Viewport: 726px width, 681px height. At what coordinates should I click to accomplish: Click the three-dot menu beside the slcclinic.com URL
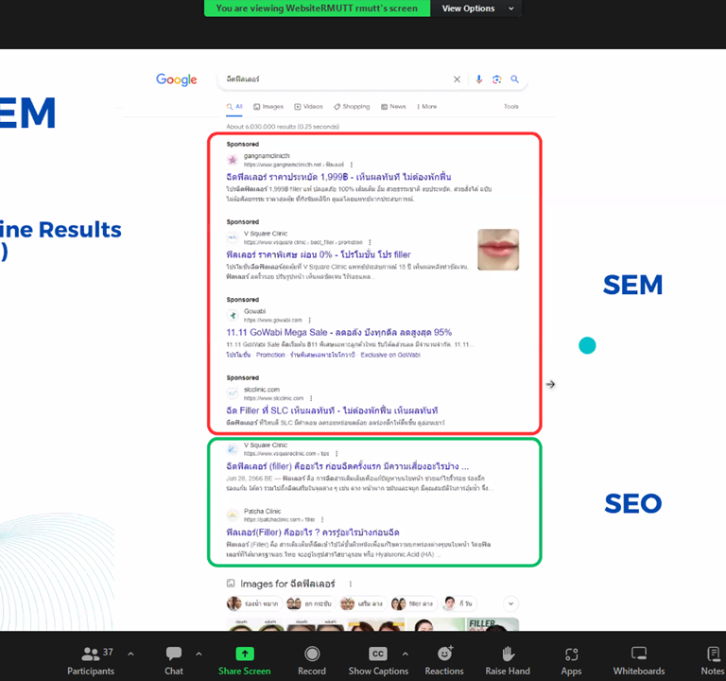pyautogui.click(x=311, y=398)
